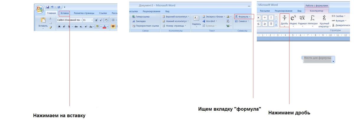This screenshot has width=354, height=133.
Task: Insert a Гиперссылка
Action: pos(140,17)
